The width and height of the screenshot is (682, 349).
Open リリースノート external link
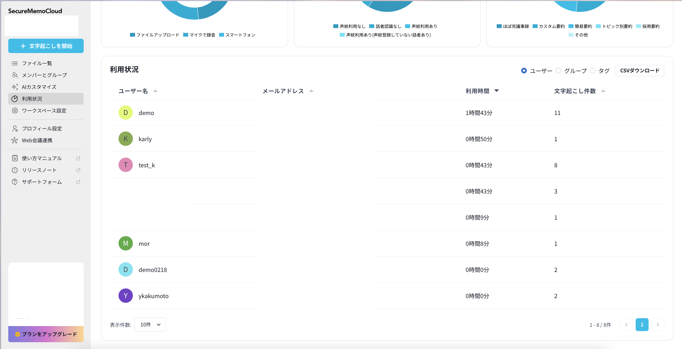pyautogui.click(x=78, y=170)
